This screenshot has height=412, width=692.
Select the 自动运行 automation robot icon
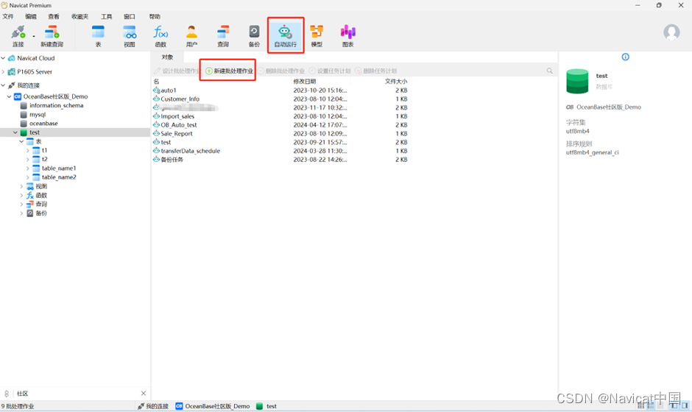coord(286,36)
